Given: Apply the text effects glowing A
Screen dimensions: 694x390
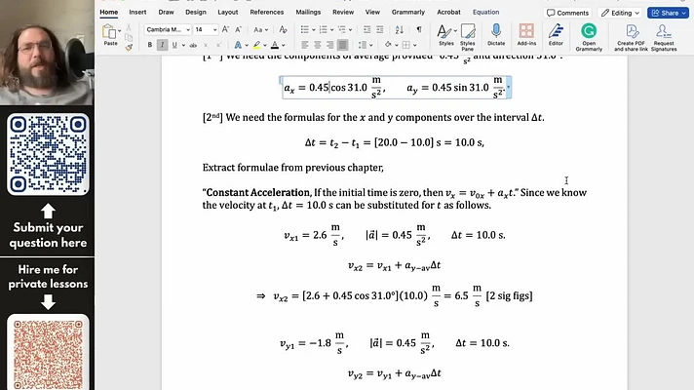Looking at the screenshot, I should click(x=238, y=45).
